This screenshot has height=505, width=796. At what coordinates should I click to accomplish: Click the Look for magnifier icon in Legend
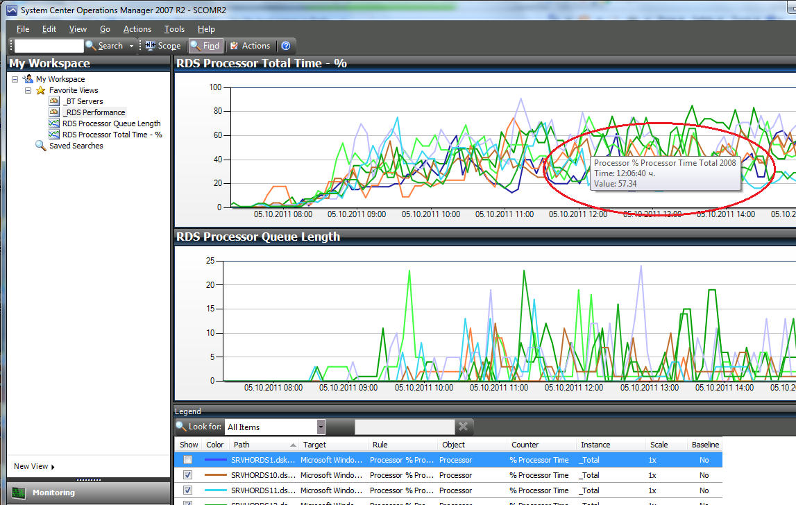tap(180, 427)
